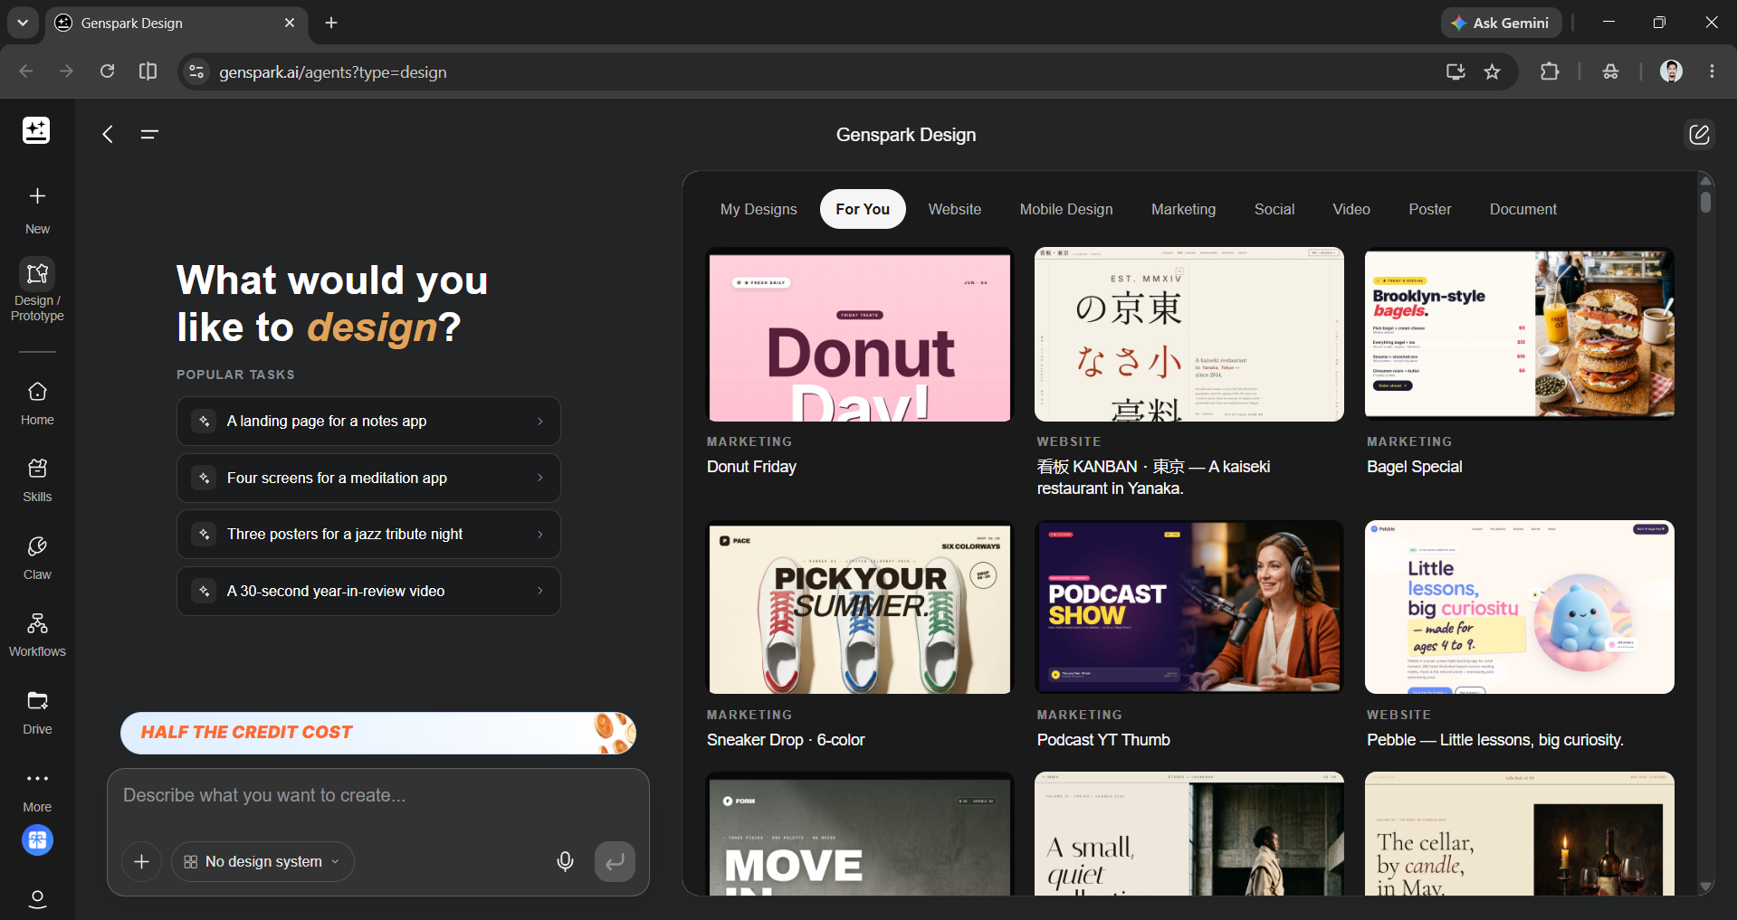Open the Pebble Little lessons thumbnail
The image size is (1737, 920).
pyautogui.click(x=1519, y=607)
